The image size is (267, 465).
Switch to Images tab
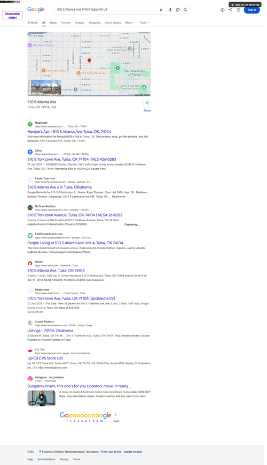[80, 22]
